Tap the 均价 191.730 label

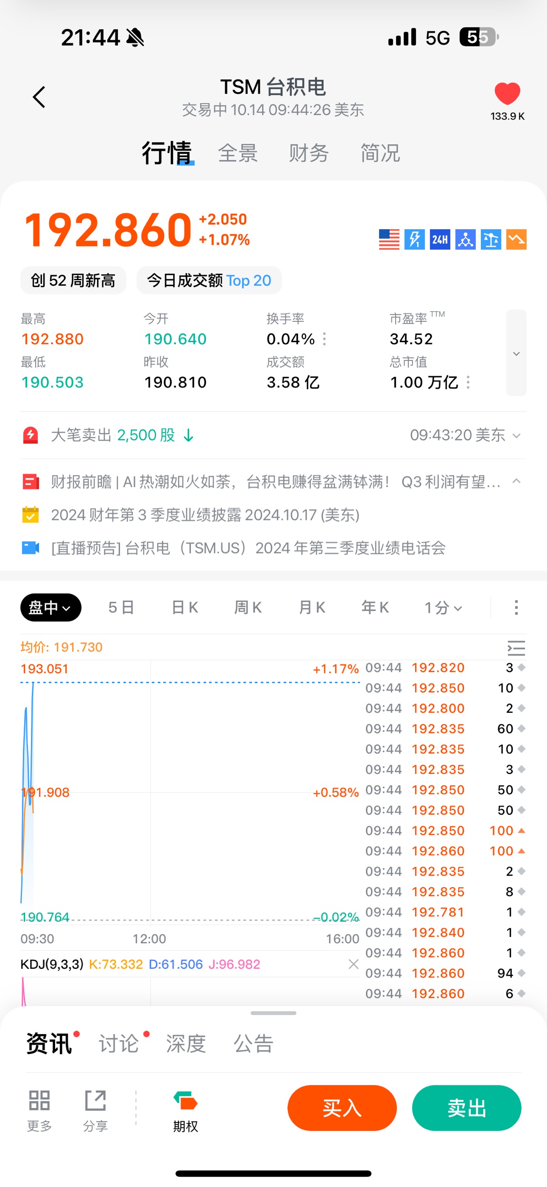61,647
